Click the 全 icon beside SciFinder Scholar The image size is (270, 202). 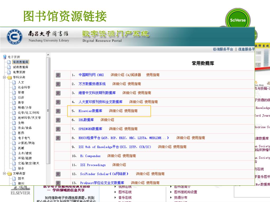click(58, 174)
